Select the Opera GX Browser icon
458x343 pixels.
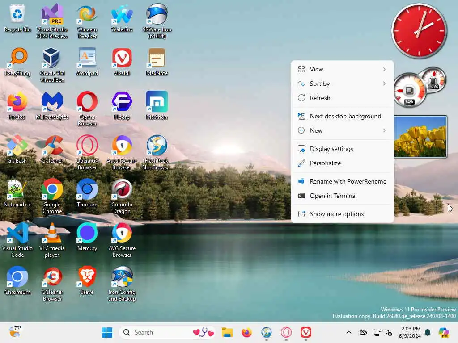(x=87, y=153)
